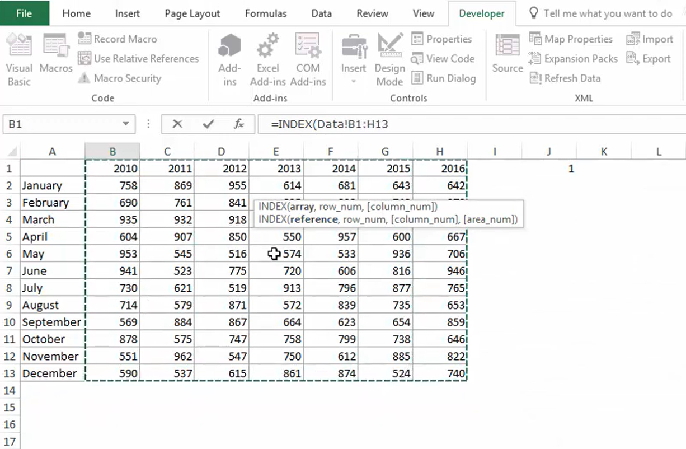Select row 7 header

tap(10, 271)
